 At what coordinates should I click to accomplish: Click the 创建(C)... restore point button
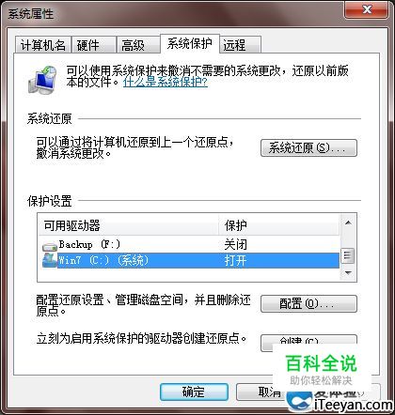(x=308, y=343)
